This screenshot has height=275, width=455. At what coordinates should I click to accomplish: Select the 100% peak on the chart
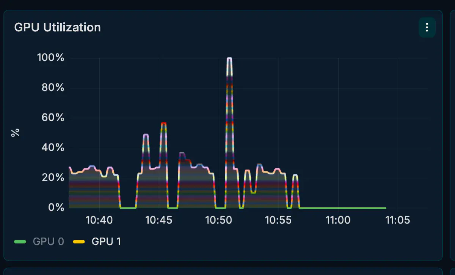(x=229, y=58)
